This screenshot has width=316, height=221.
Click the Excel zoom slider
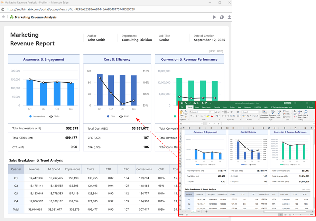click(x=301, y=215)
